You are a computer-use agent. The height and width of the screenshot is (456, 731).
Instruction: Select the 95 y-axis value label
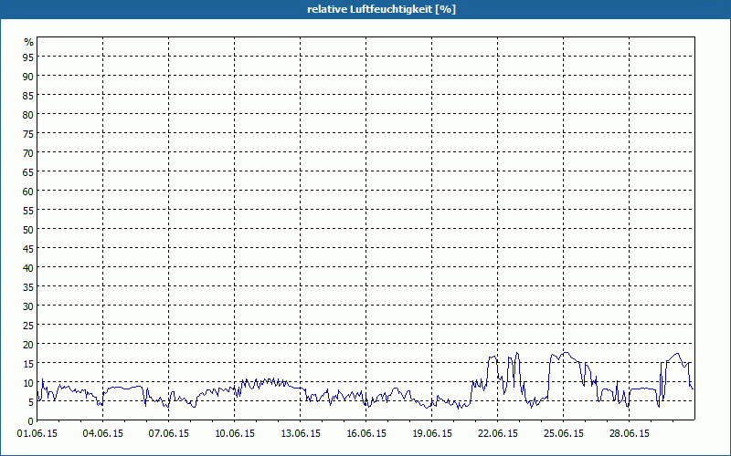click(x=28, y=57)
